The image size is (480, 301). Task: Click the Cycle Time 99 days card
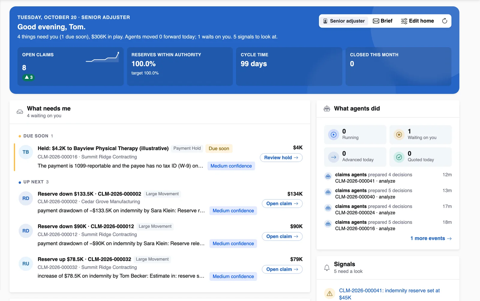click(x=289, y=66)
